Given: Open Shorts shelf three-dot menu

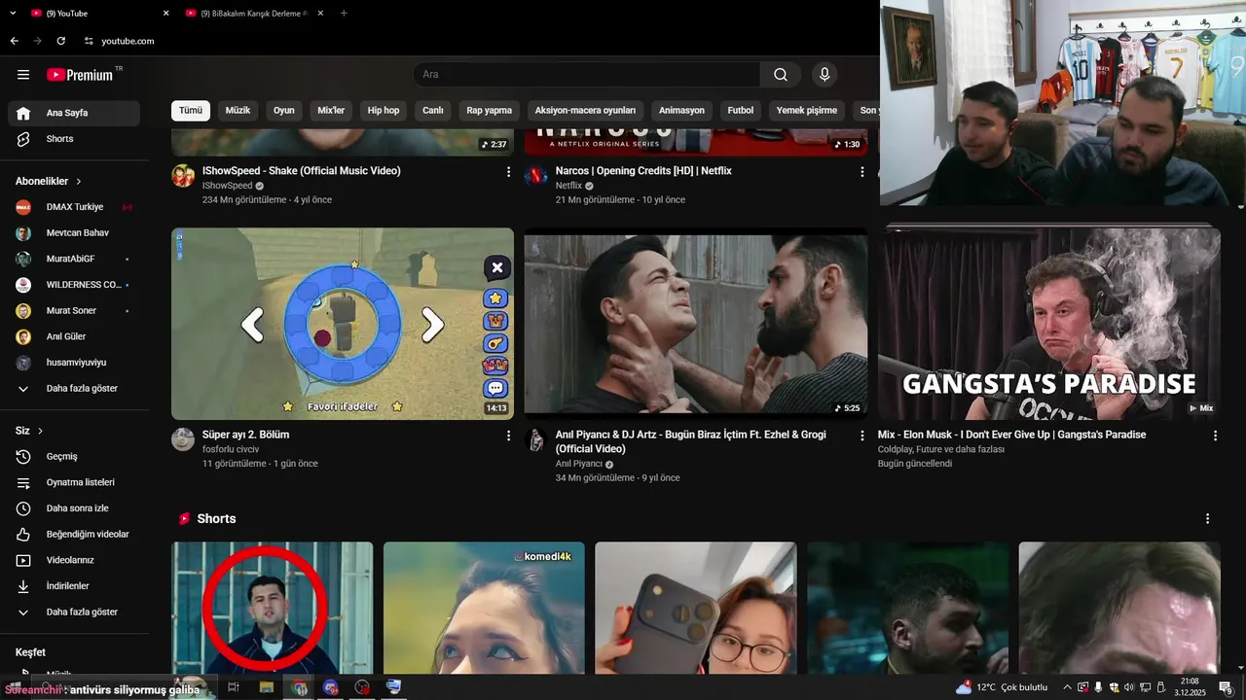Looking at the screenshot, I should click(1208, 519).
